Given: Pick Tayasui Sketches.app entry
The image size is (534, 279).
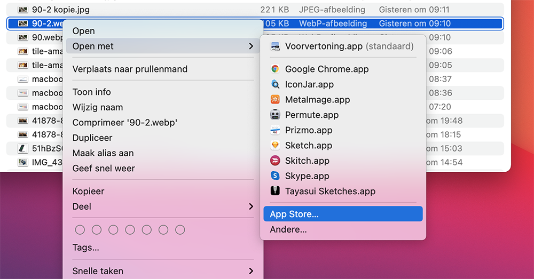Looking at the screenshot, I should coord(343,191).
